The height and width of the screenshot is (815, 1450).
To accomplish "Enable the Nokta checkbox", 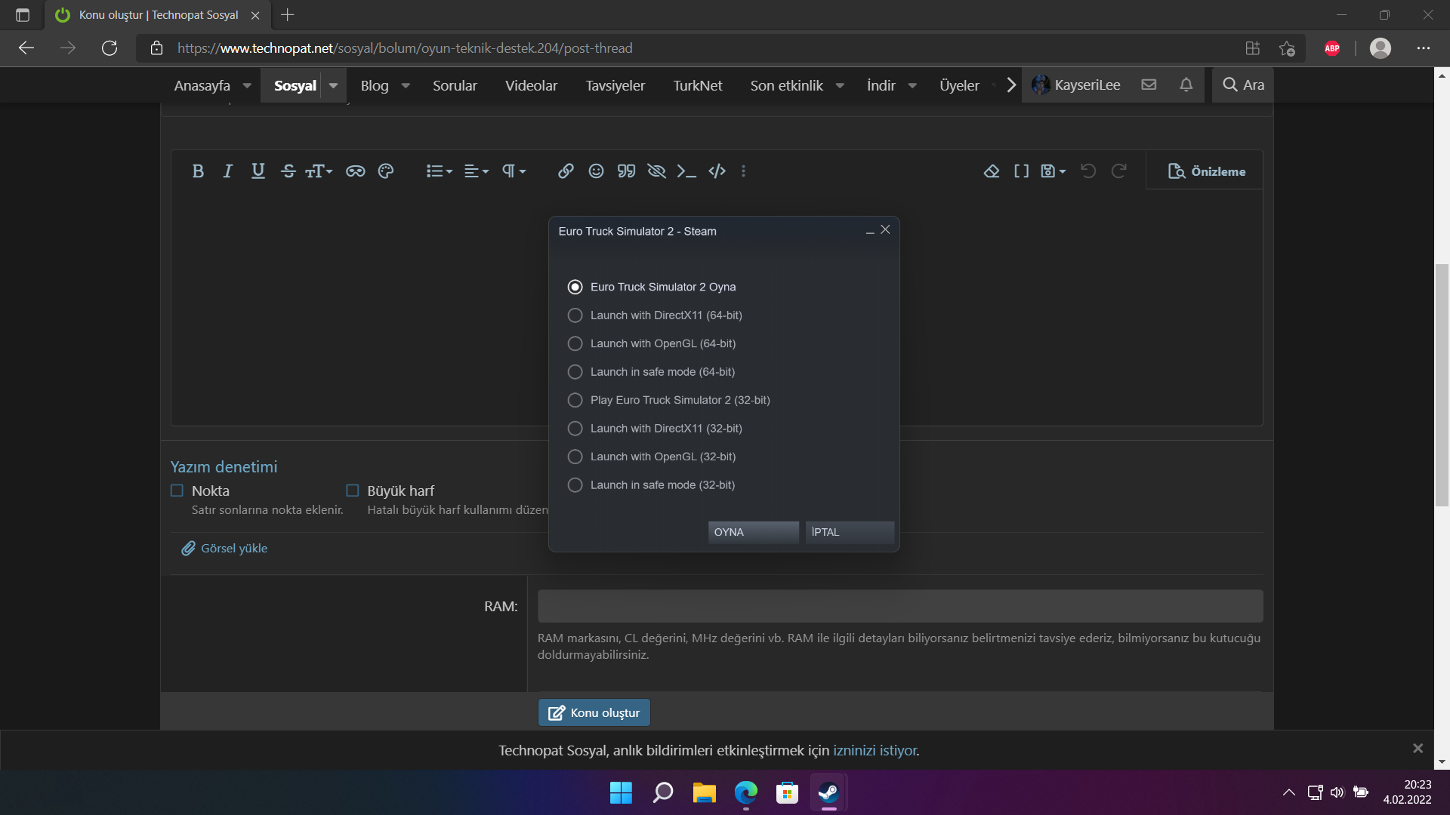I will [177, 491].
